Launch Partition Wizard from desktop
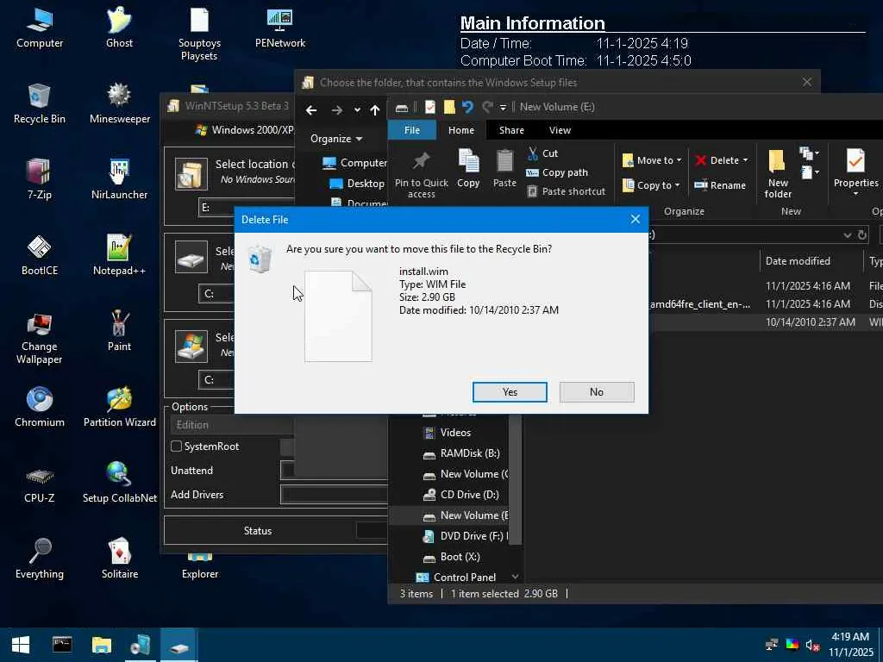 click(x=119, y=407)
